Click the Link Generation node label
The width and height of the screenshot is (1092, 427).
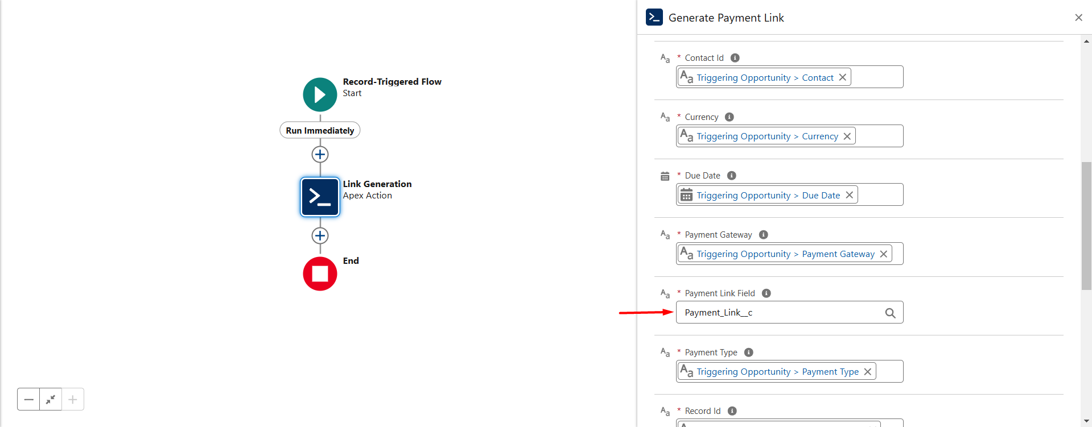click(377, 184)
